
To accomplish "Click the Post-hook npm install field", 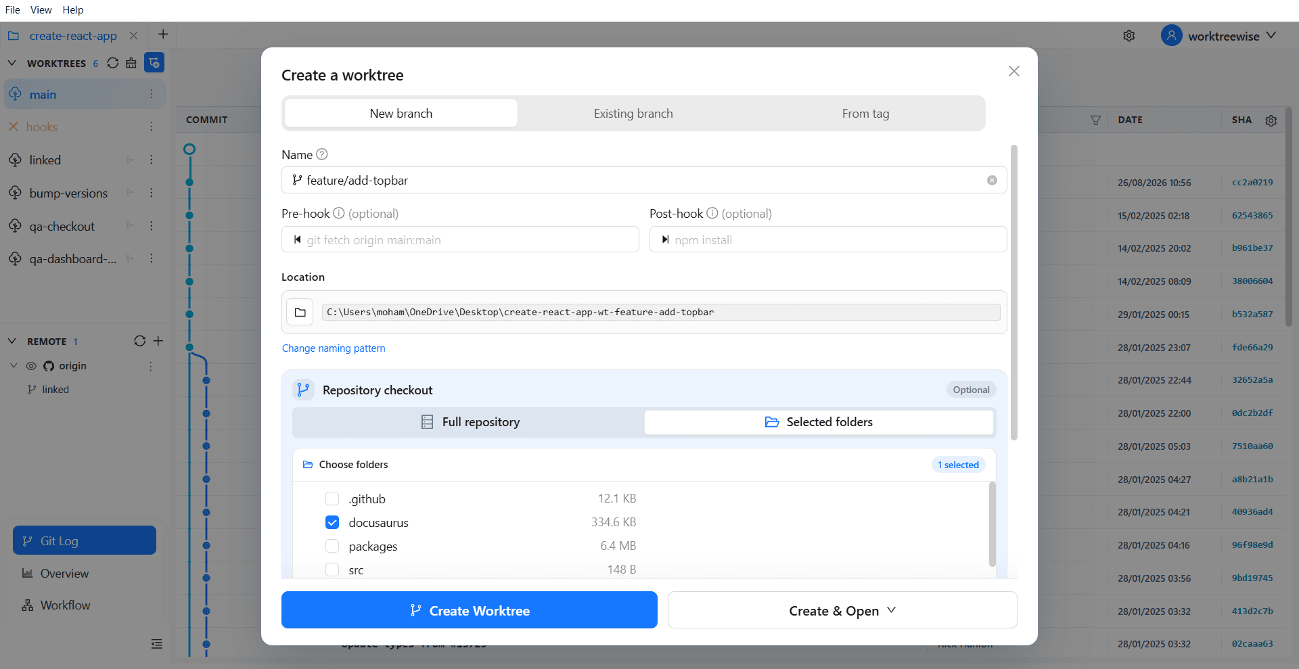I will pyautogui.click(x=828, y=239).
